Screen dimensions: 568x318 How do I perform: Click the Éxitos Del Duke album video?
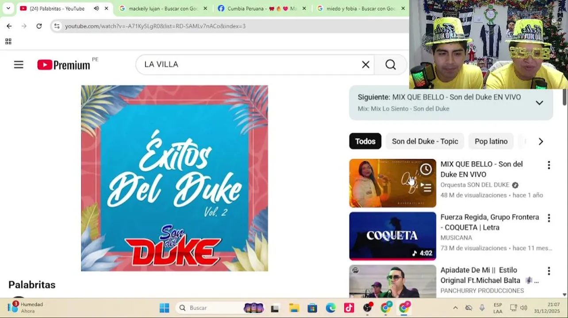[x=174, y=178]
